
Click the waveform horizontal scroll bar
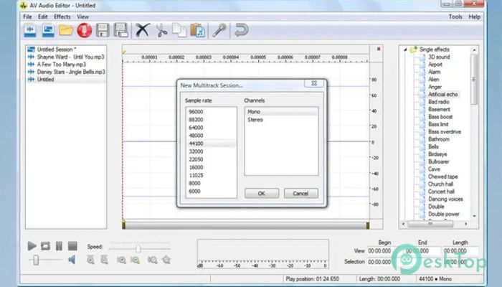tap(245, 225)
